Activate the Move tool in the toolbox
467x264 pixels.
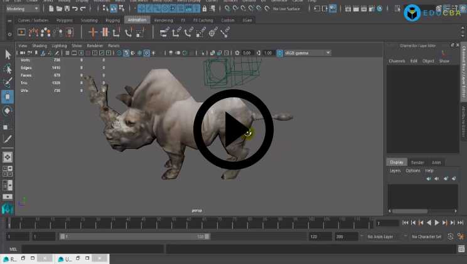click(8, 97)
